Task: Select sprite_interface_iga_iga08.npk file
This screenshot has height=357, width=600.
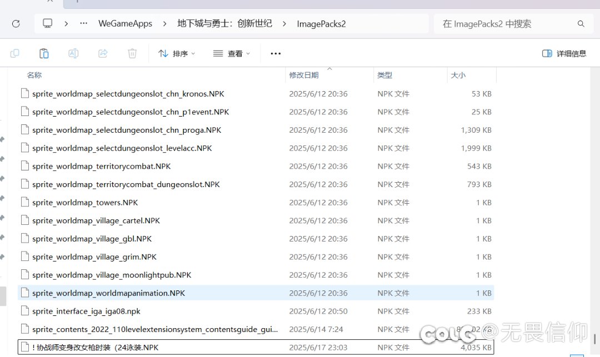Action: pos(86,311)
